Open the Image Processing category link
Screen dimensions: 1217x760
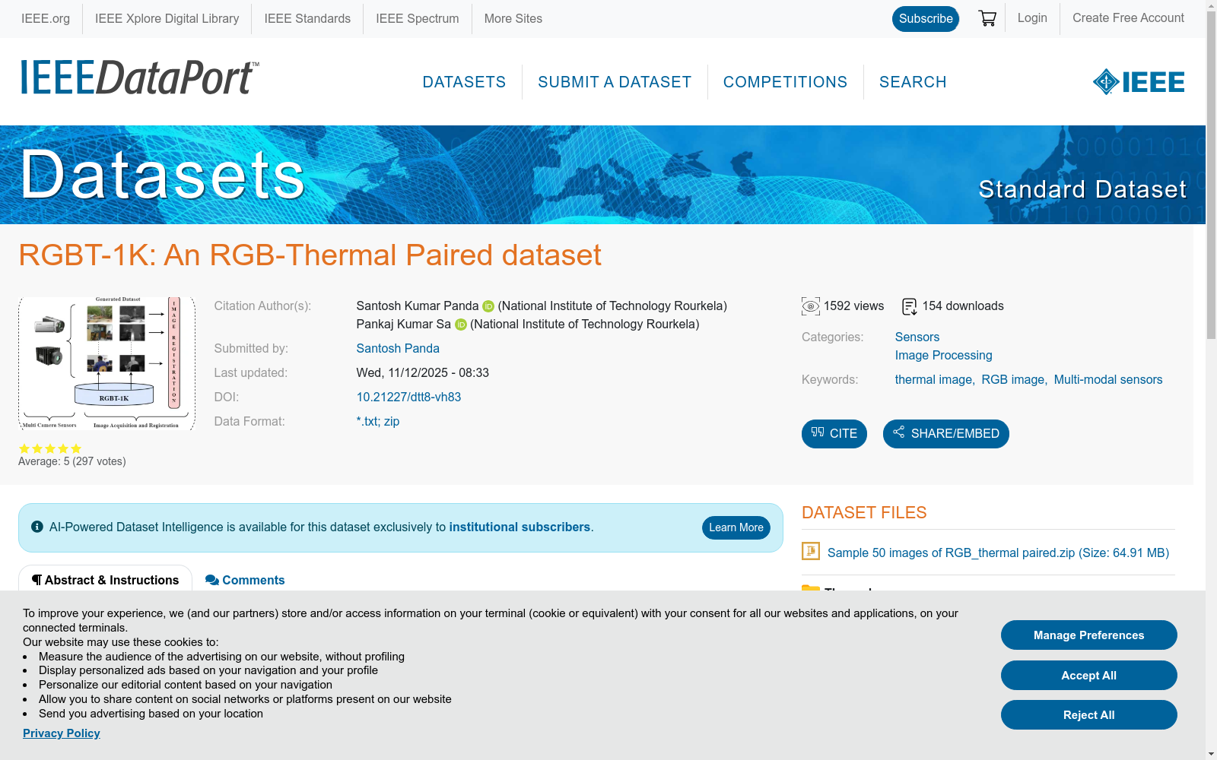(x=944, y=356)
